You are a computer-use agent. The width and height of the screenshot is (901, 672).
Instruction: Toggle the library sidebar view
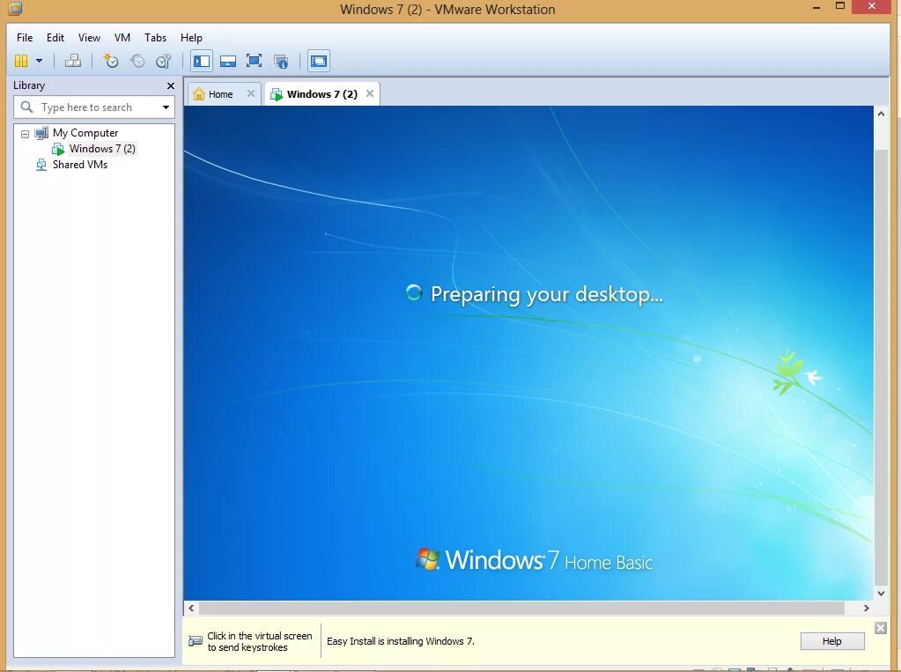[x=202, y=61]
